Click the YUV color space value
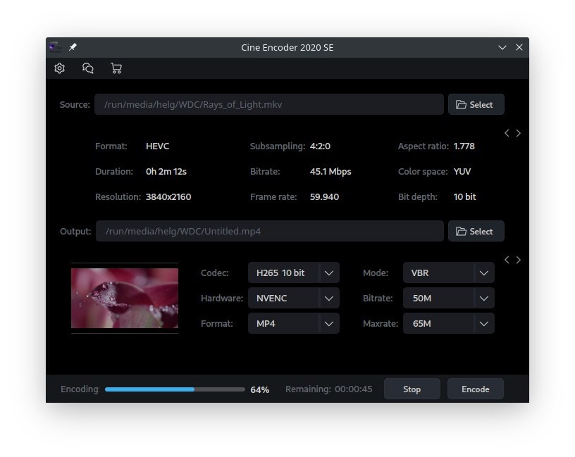This screenshot has height=457, width=575. 462,172
